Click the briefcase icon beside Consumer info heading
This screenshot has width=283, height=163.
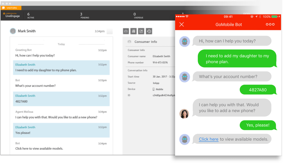pyautogui.click(x=129, y=42)
